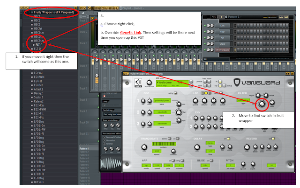Mute the Kick channel green LED

(x=205, y=26)
